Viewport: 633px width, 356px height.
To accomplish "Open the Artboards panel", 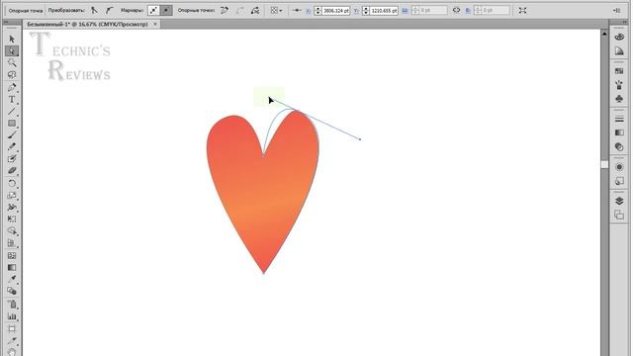I will [619, 216].
